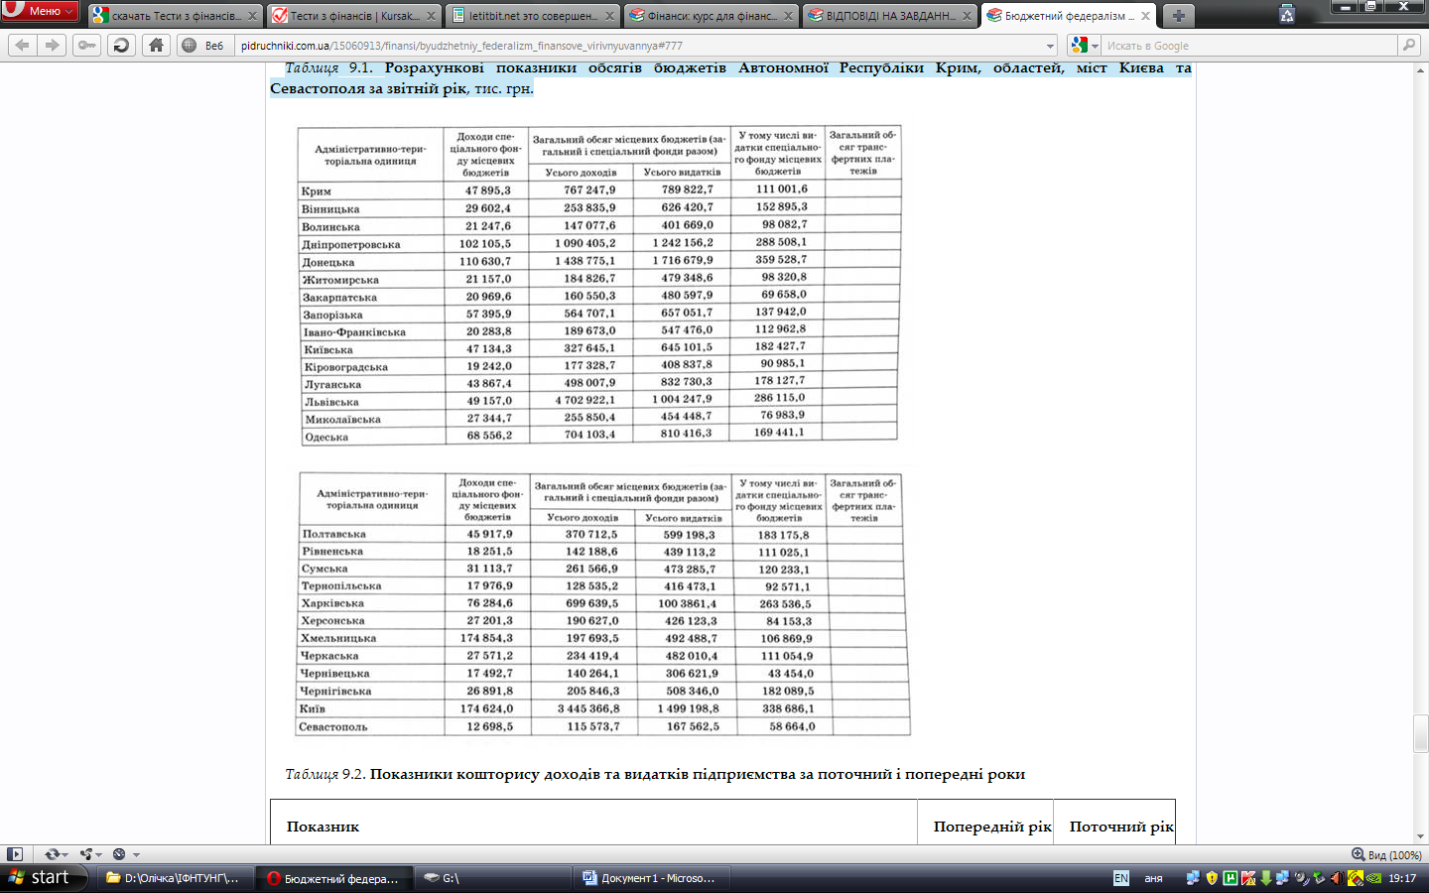Close the скачать Тести з фінансів tab
Screen dimensions: 1429x893
[252, 16]
